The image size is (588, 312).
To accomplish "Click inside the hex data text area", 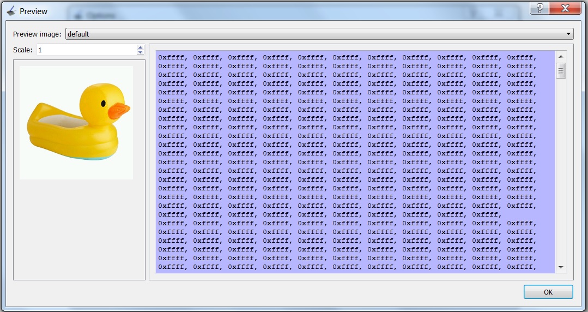I will pos(355,162).
